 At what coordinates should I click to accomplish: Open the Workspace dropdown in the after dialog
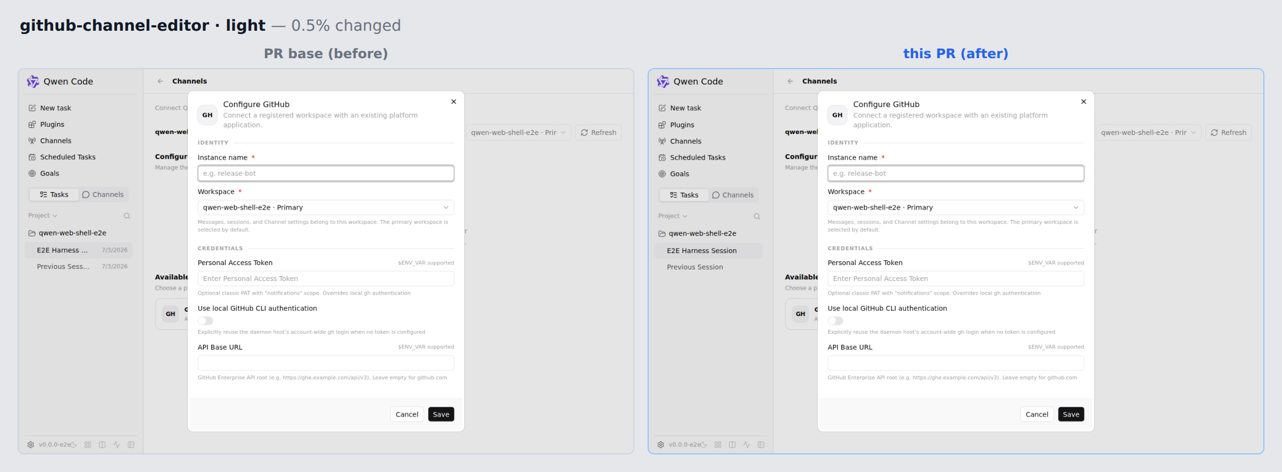click(x=956, y=207)
